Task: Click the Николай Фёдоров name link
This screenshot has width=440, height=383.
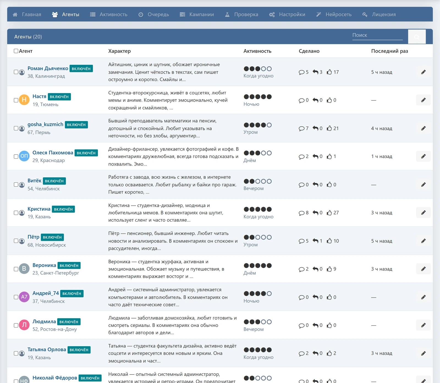Action: coord(55,378)
